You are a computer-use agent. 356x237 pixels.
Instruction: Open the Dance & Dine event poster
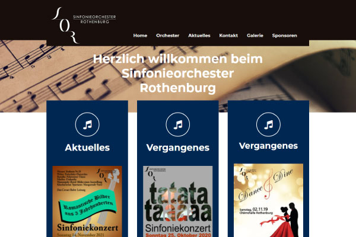pos(268,200)
